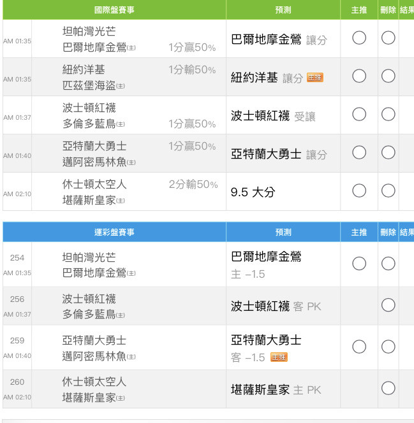Image resolution: width=414 pixels, height=423 pixels.
Task: Select 刪除 radio for game 256
Action: 388,305
